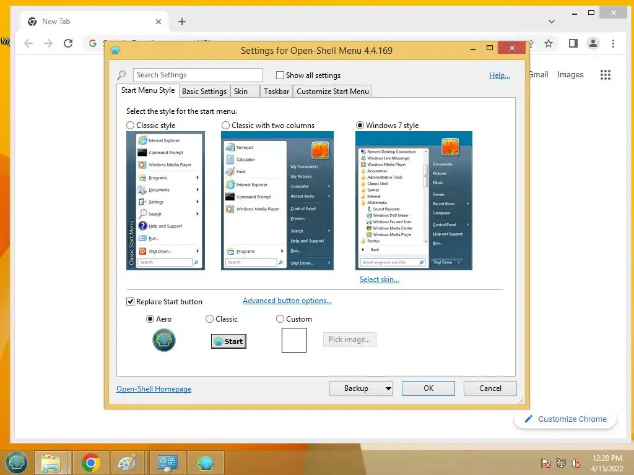Click Customize Chrome button
This screenshot has width=634, height=475.
coord(565,419)
